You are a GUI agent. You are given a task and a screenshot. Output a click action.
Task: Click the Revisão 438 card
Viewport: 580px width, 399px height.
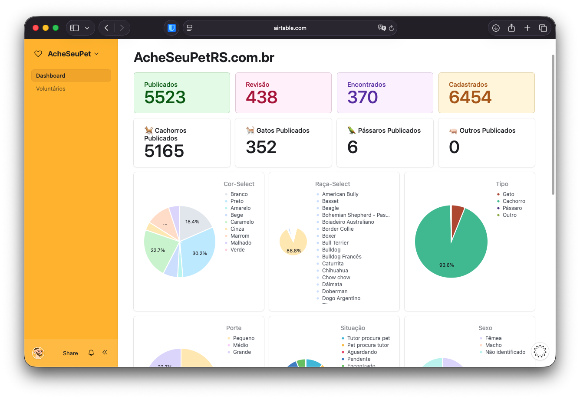tap(283, 93)
